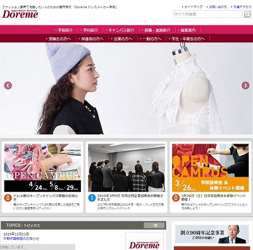Viewport: 253px width, 250px height.
Task: Open the 4/24 Open Campus thumbnail
Action: tap(42, 168)
